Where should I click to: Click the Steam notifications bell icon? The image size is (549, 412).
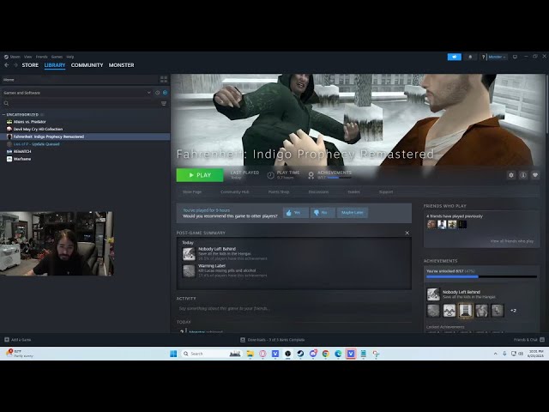pyautogui.click(x=470, y=57)
